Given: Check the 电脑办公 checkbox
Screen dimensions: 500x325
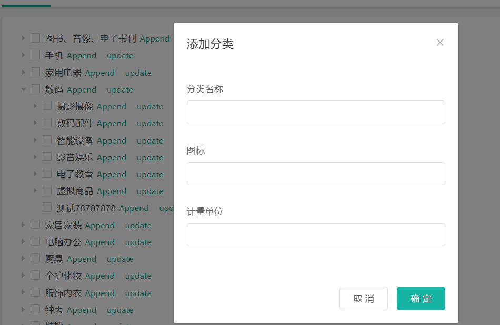Looking at the screenshot, I should 35,241.
